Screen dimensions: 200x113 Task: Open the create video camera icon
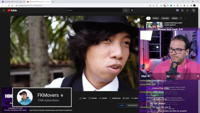pyautogui.click(x=182, y=10)
